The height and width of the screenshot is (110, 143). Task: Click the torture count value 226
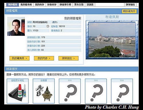click(x=43, y=46)
